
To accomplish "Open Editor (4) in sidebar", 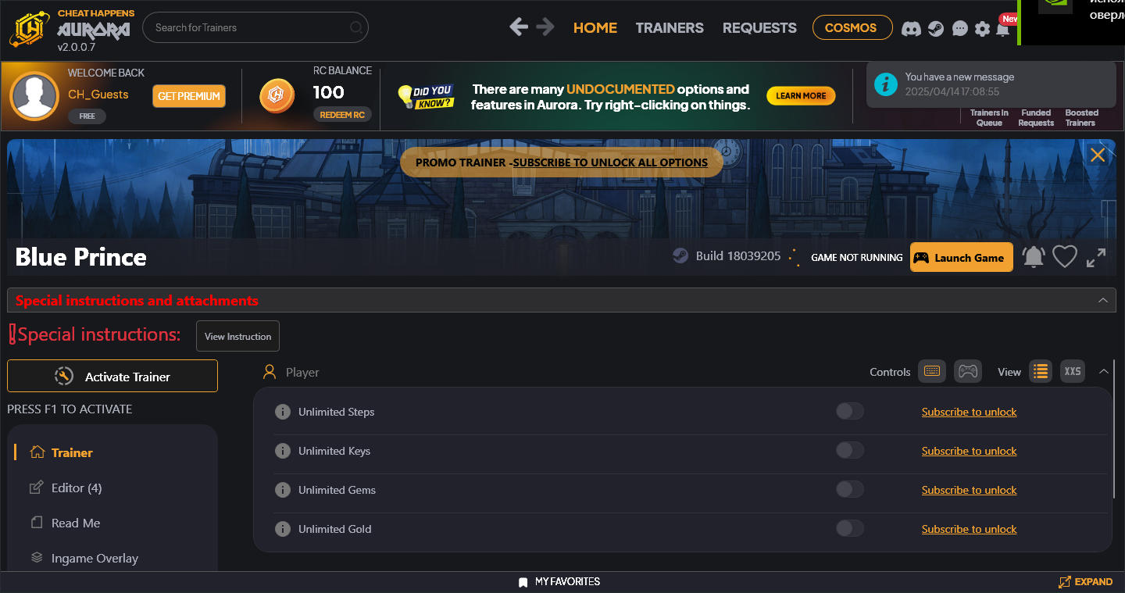I will point(76,488).
